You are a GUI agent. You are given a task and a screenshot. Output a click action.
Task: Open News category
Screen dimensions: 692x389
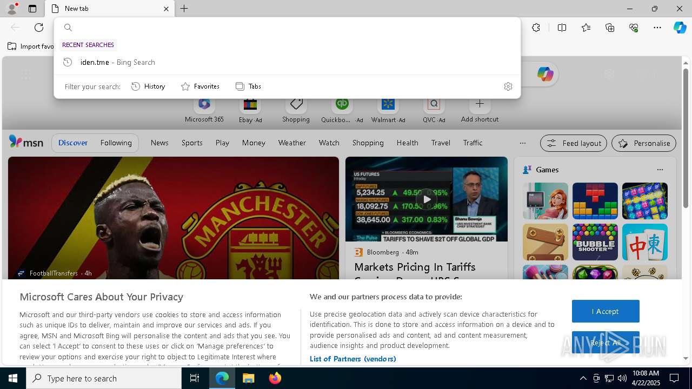pos(159,143)
